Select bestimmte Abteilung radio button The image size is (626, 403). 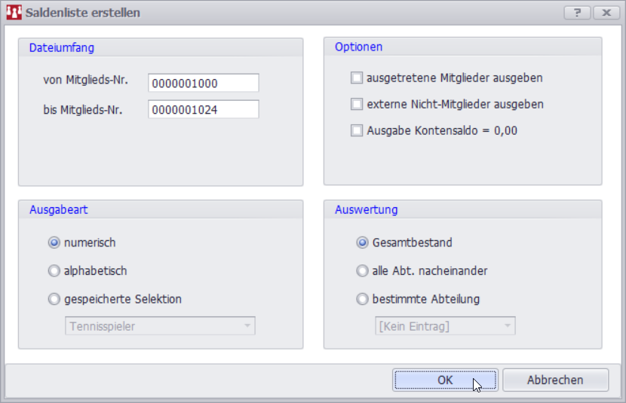(x=362, y=299)
